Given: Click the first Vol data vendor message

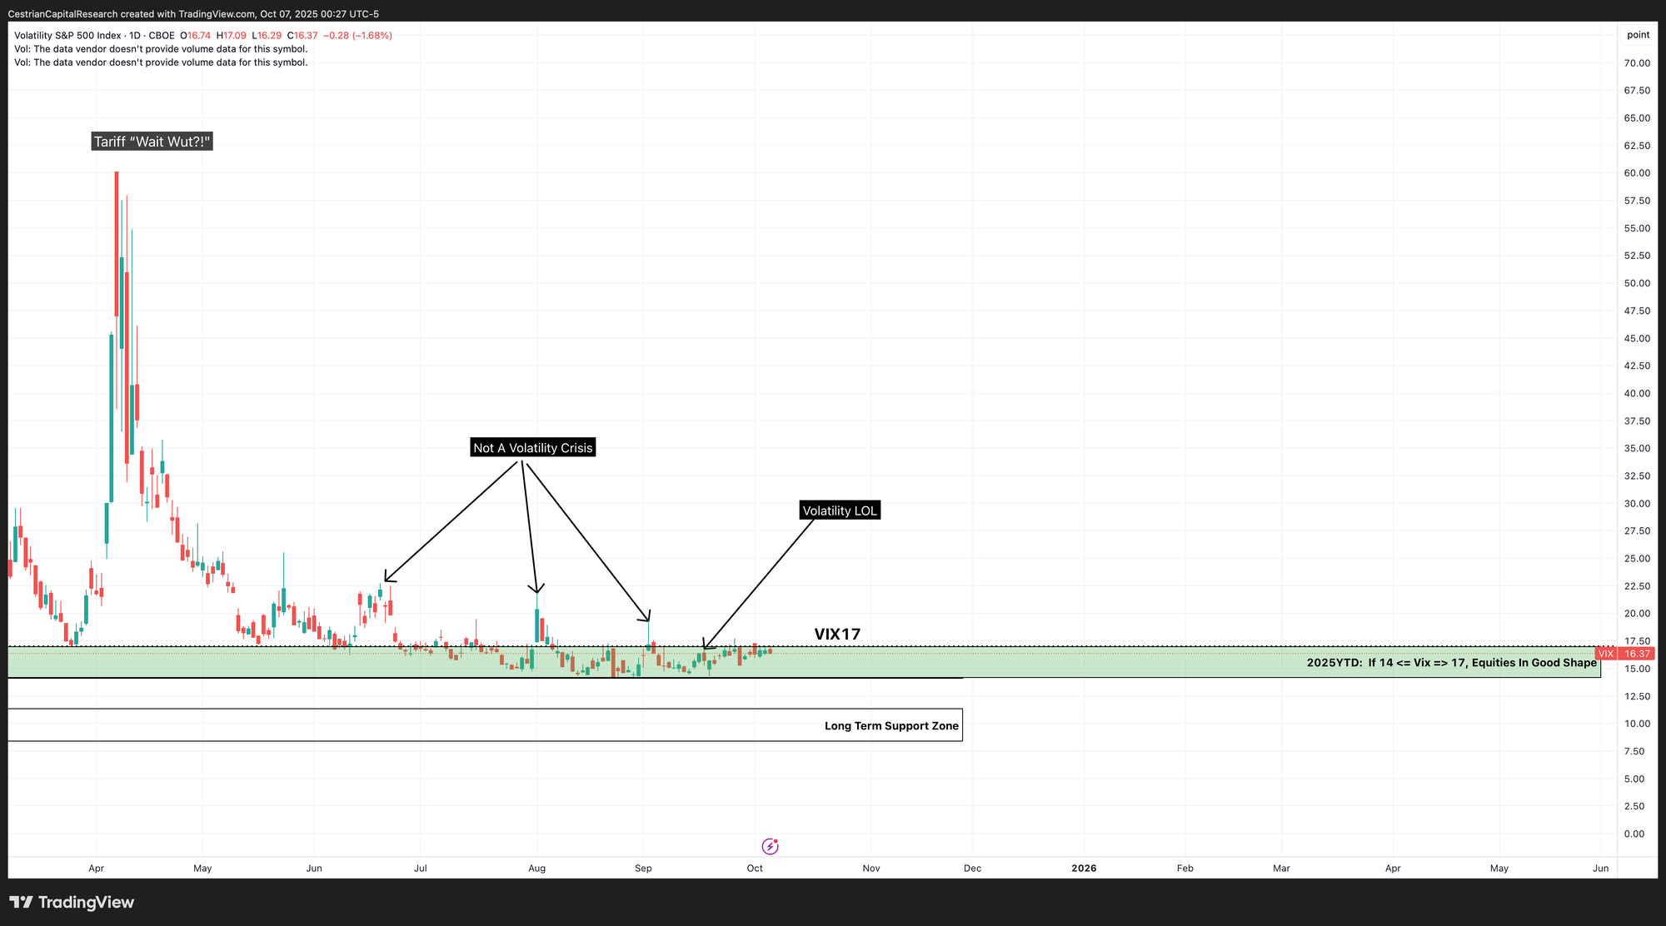Looking at the screenshot, I should pos(161,49).
